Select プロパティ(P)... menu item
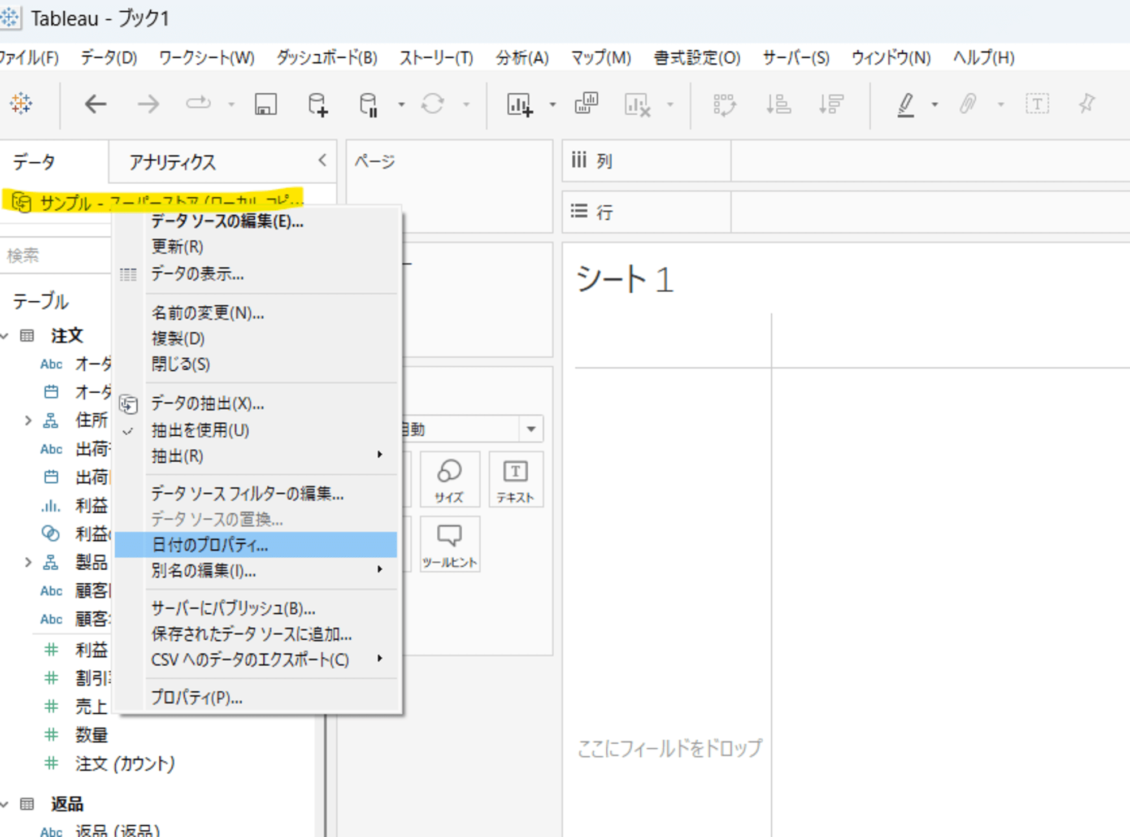The width and height of the screenshot is (1130, 837). tap(256, 698)
